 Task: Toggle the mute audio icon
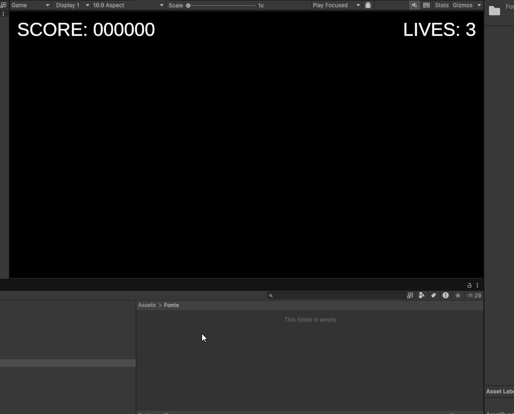click(x=414, y=5)
